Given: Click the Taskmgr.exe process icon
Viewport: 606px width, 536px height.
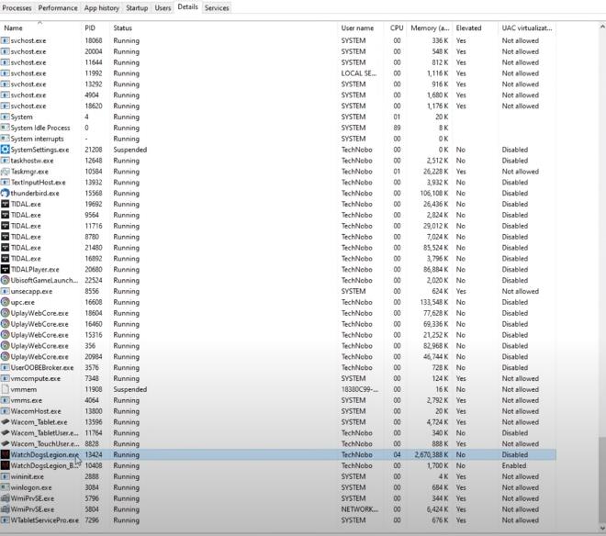Looking at the screenshot, I should click(5, 172).
